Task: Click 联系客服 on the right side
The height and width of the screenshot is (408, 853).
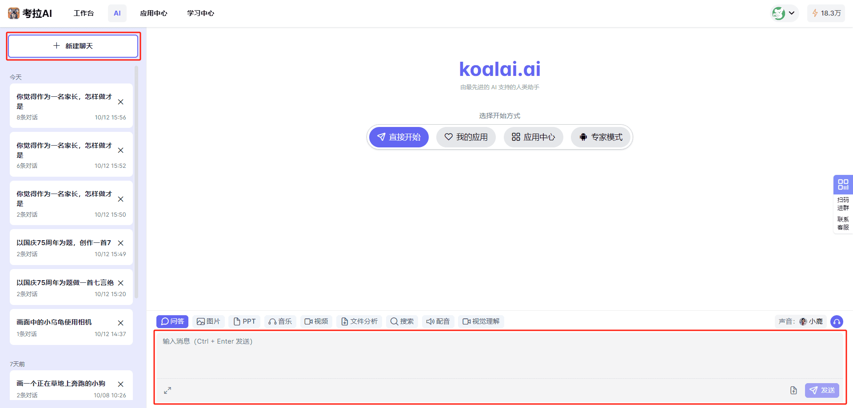Action: 843,223
